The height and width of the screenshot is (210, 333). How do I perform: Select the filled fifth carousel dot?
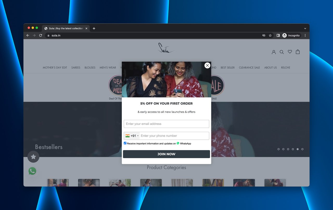(x=298, y=149)
